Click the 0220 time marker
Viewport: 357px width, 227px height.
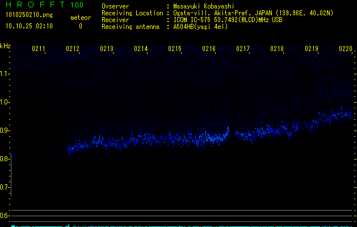(346, 49)
